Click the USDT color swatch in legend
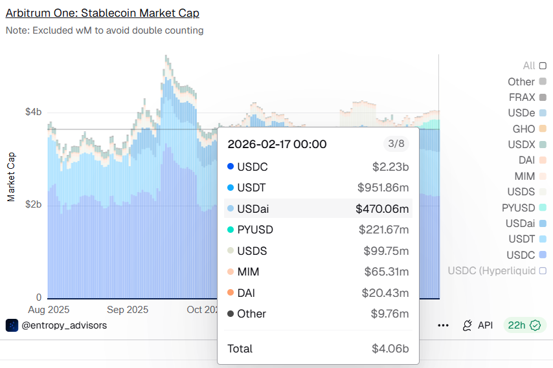The width and height of the screenshot is (553, 368). click(543, 239)
